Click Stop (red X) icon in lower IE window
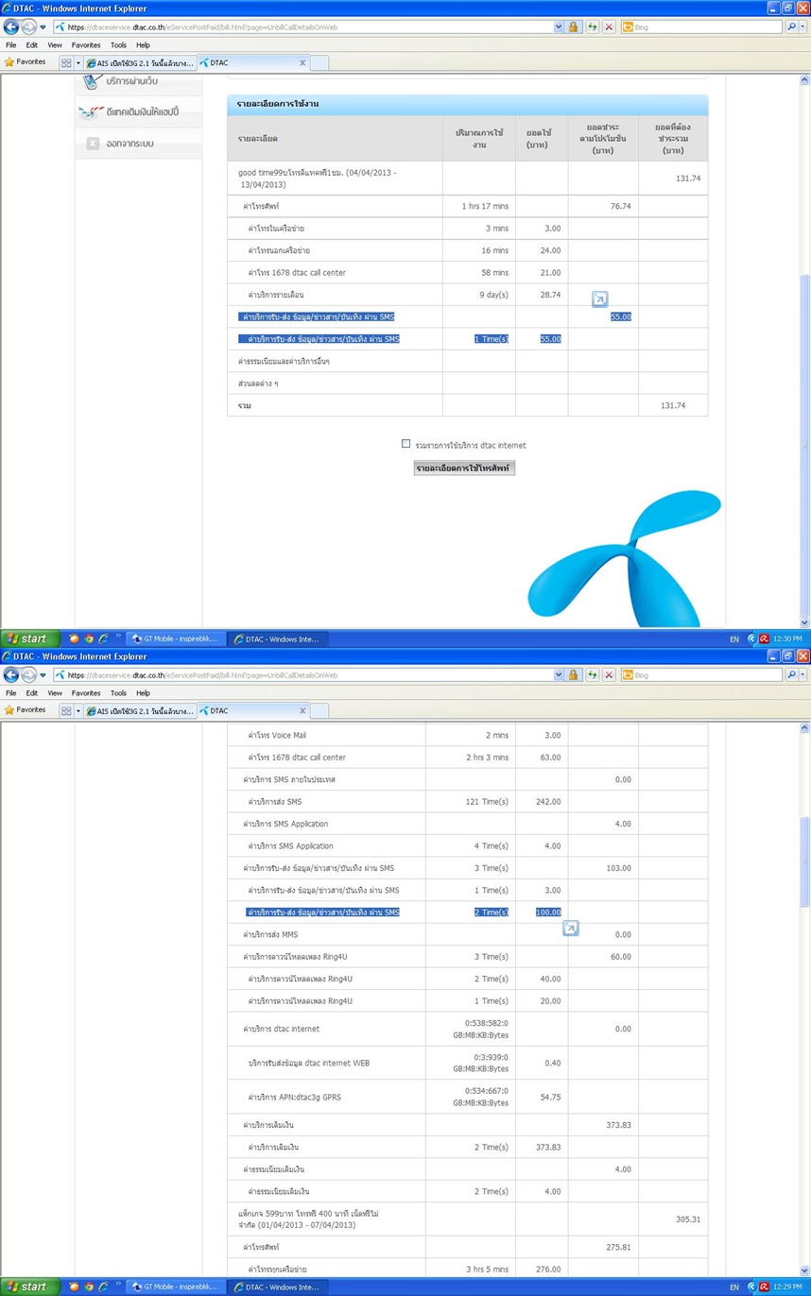 coord(609,675)
